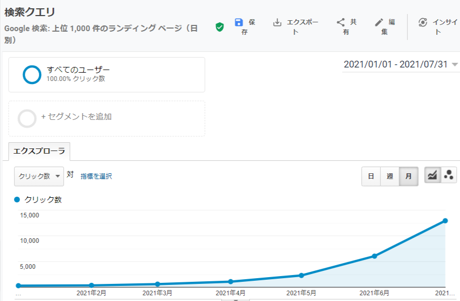Edit the report with pencil 編集 icon
Viewport: 460px width, 301px height.
click(379, 22)
